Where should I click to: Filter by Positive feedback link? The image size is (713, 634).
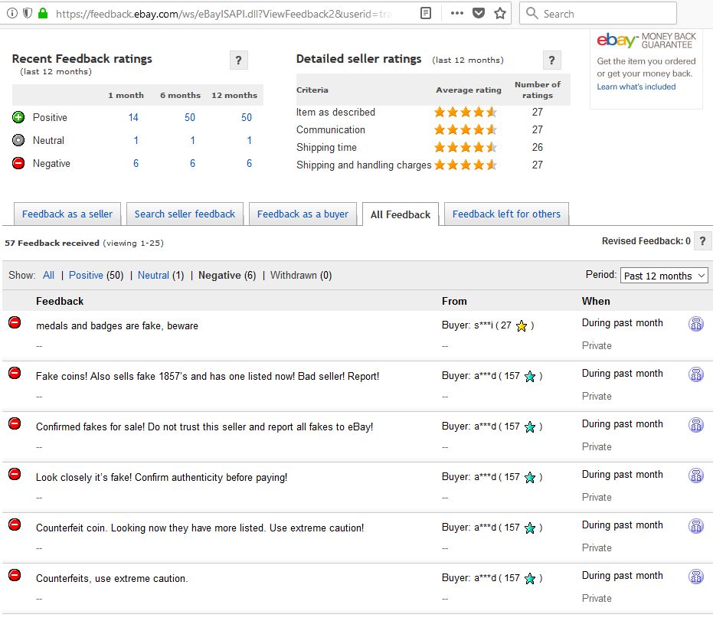pos(86,276)
